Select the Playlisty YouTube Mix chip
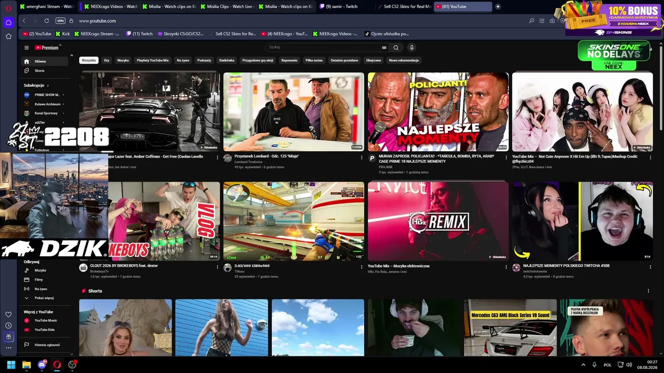 pyautogui.click(x=153, y=60)
